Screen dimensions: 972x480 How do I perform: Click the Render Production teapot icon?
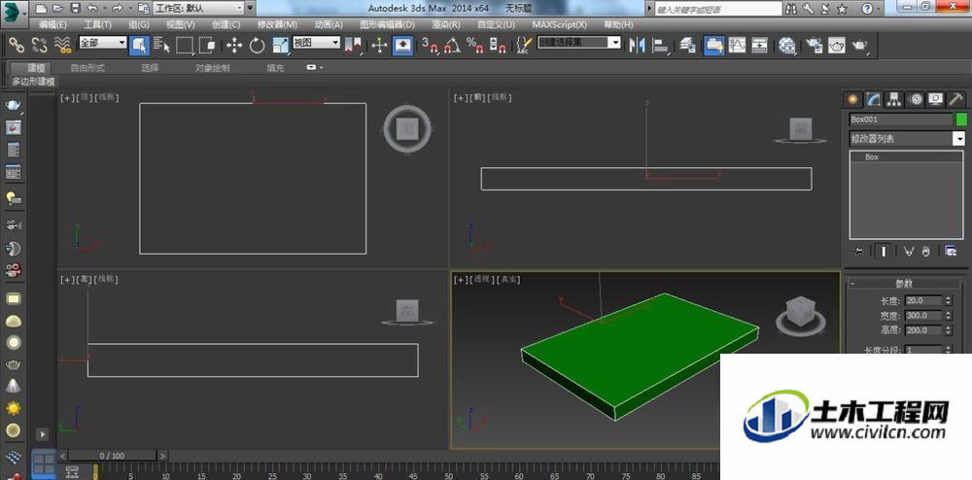(x=860, y=46)
